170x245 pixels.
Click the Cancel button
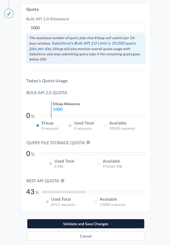(x=86, y=236)
